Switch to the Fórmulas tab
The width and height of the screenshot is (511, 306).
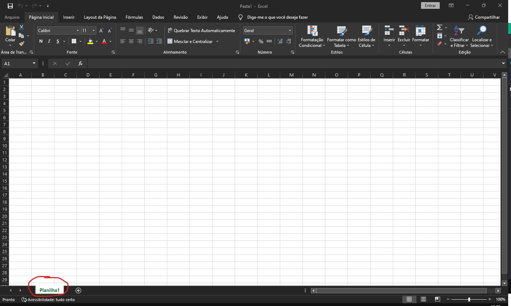point(134,17)
